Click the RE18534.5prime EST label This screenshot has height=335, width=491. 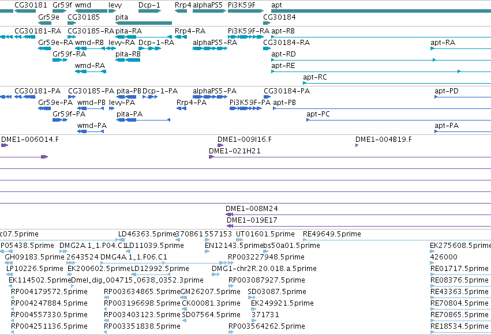(459, 326)
